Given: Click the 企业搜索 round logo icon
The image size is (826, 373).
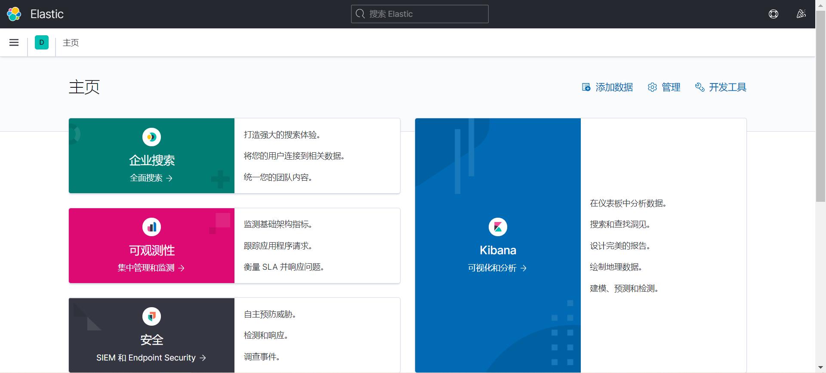Looking at the screenshot, I should coord(151,137).
